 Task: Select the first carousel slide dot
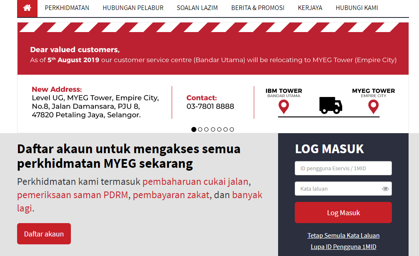pyautogui.click(x=194, y=129)
